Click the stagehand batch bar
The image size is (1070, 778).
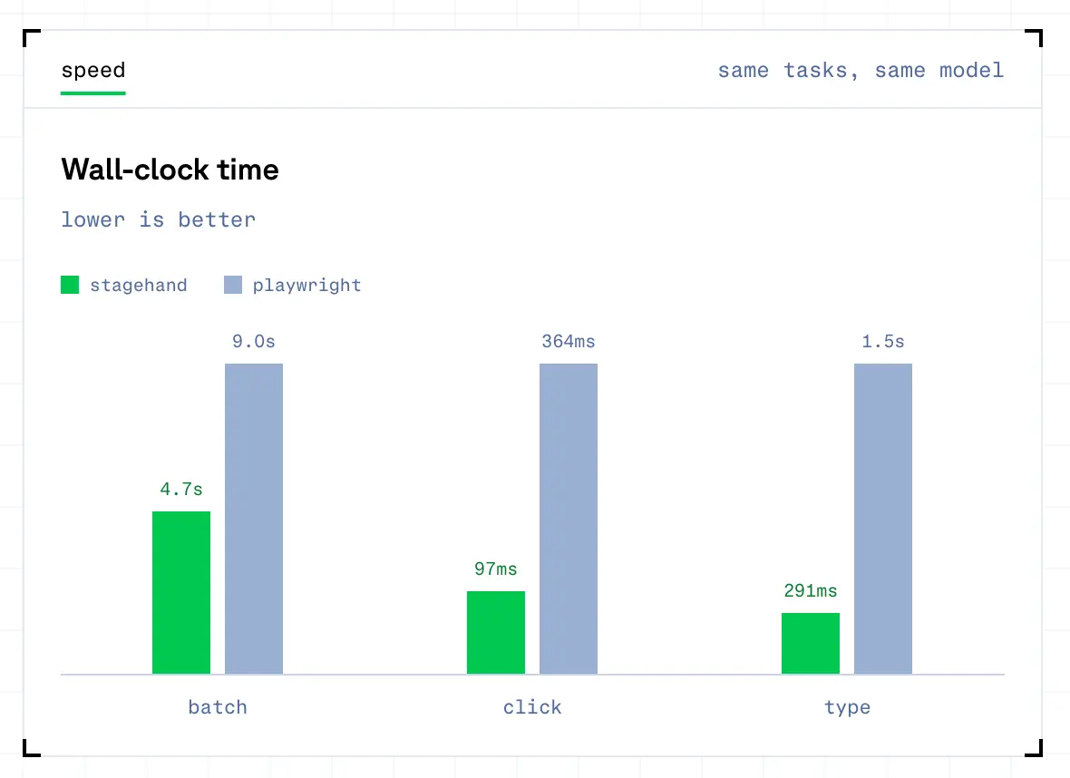181,592
